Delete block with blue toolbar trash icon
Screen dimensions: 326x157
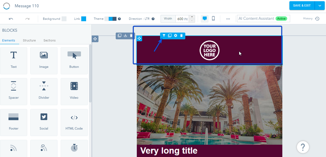181,36
